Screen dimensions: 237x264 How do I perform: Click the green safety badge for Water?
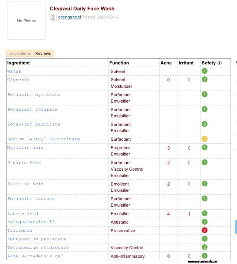[204, 71]
